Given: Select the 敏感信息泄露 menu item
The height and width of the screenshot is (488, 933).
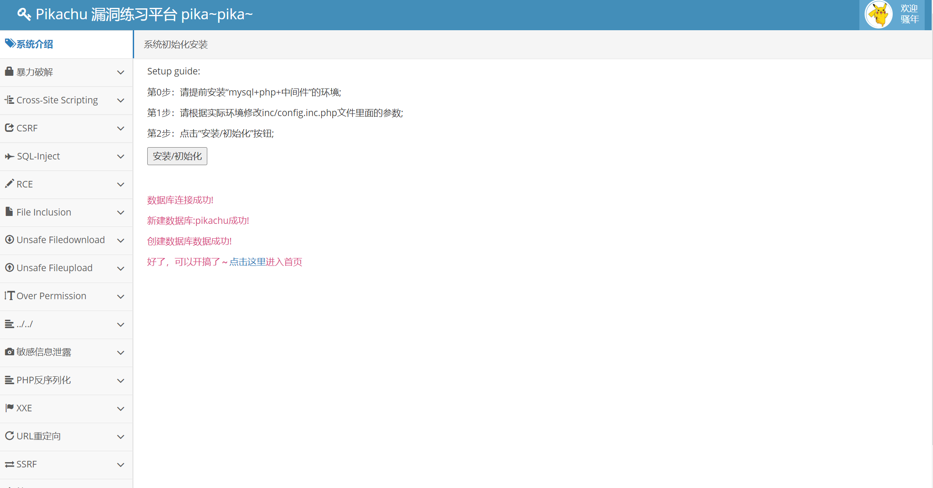Looking at the screenshot, I should tap(66, 352).
